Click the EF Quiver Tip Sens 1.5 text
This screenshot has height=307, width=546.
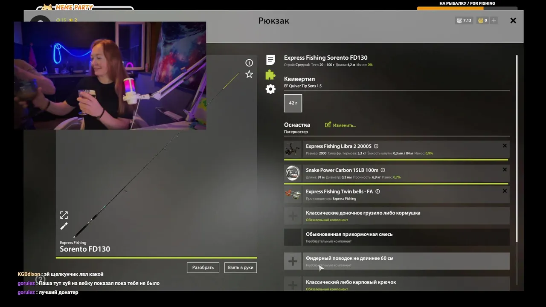point(303,86)
